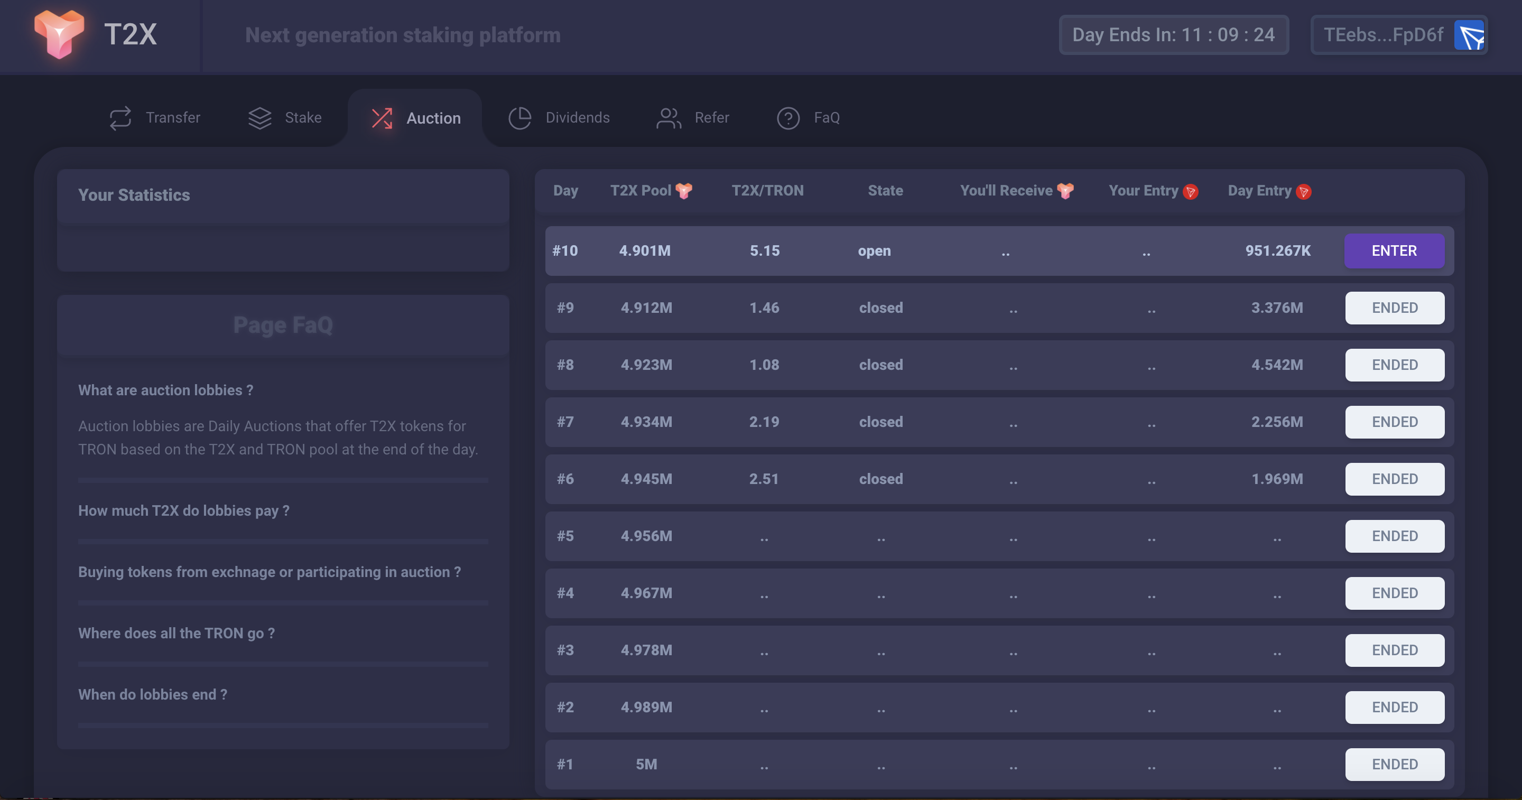Click the 1.969M day entry value
The height and width of the screenshot is (800, 1522).
click(1277, 479)
